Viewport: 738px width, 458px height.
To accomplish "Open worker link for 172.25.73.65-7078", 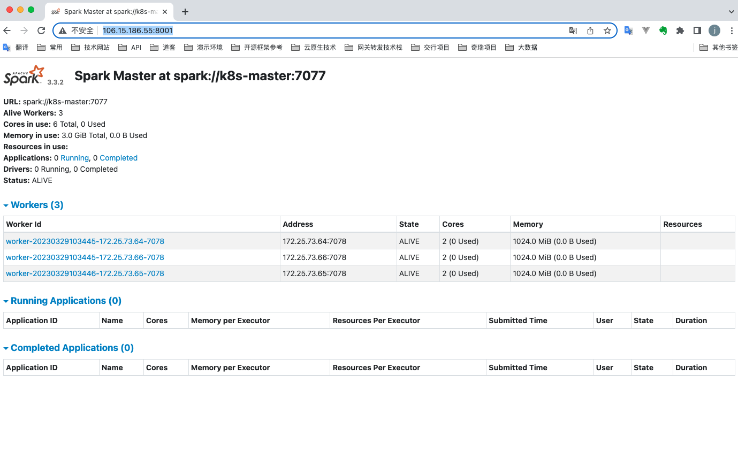I will pyautogui.click(x=85, y=273).
